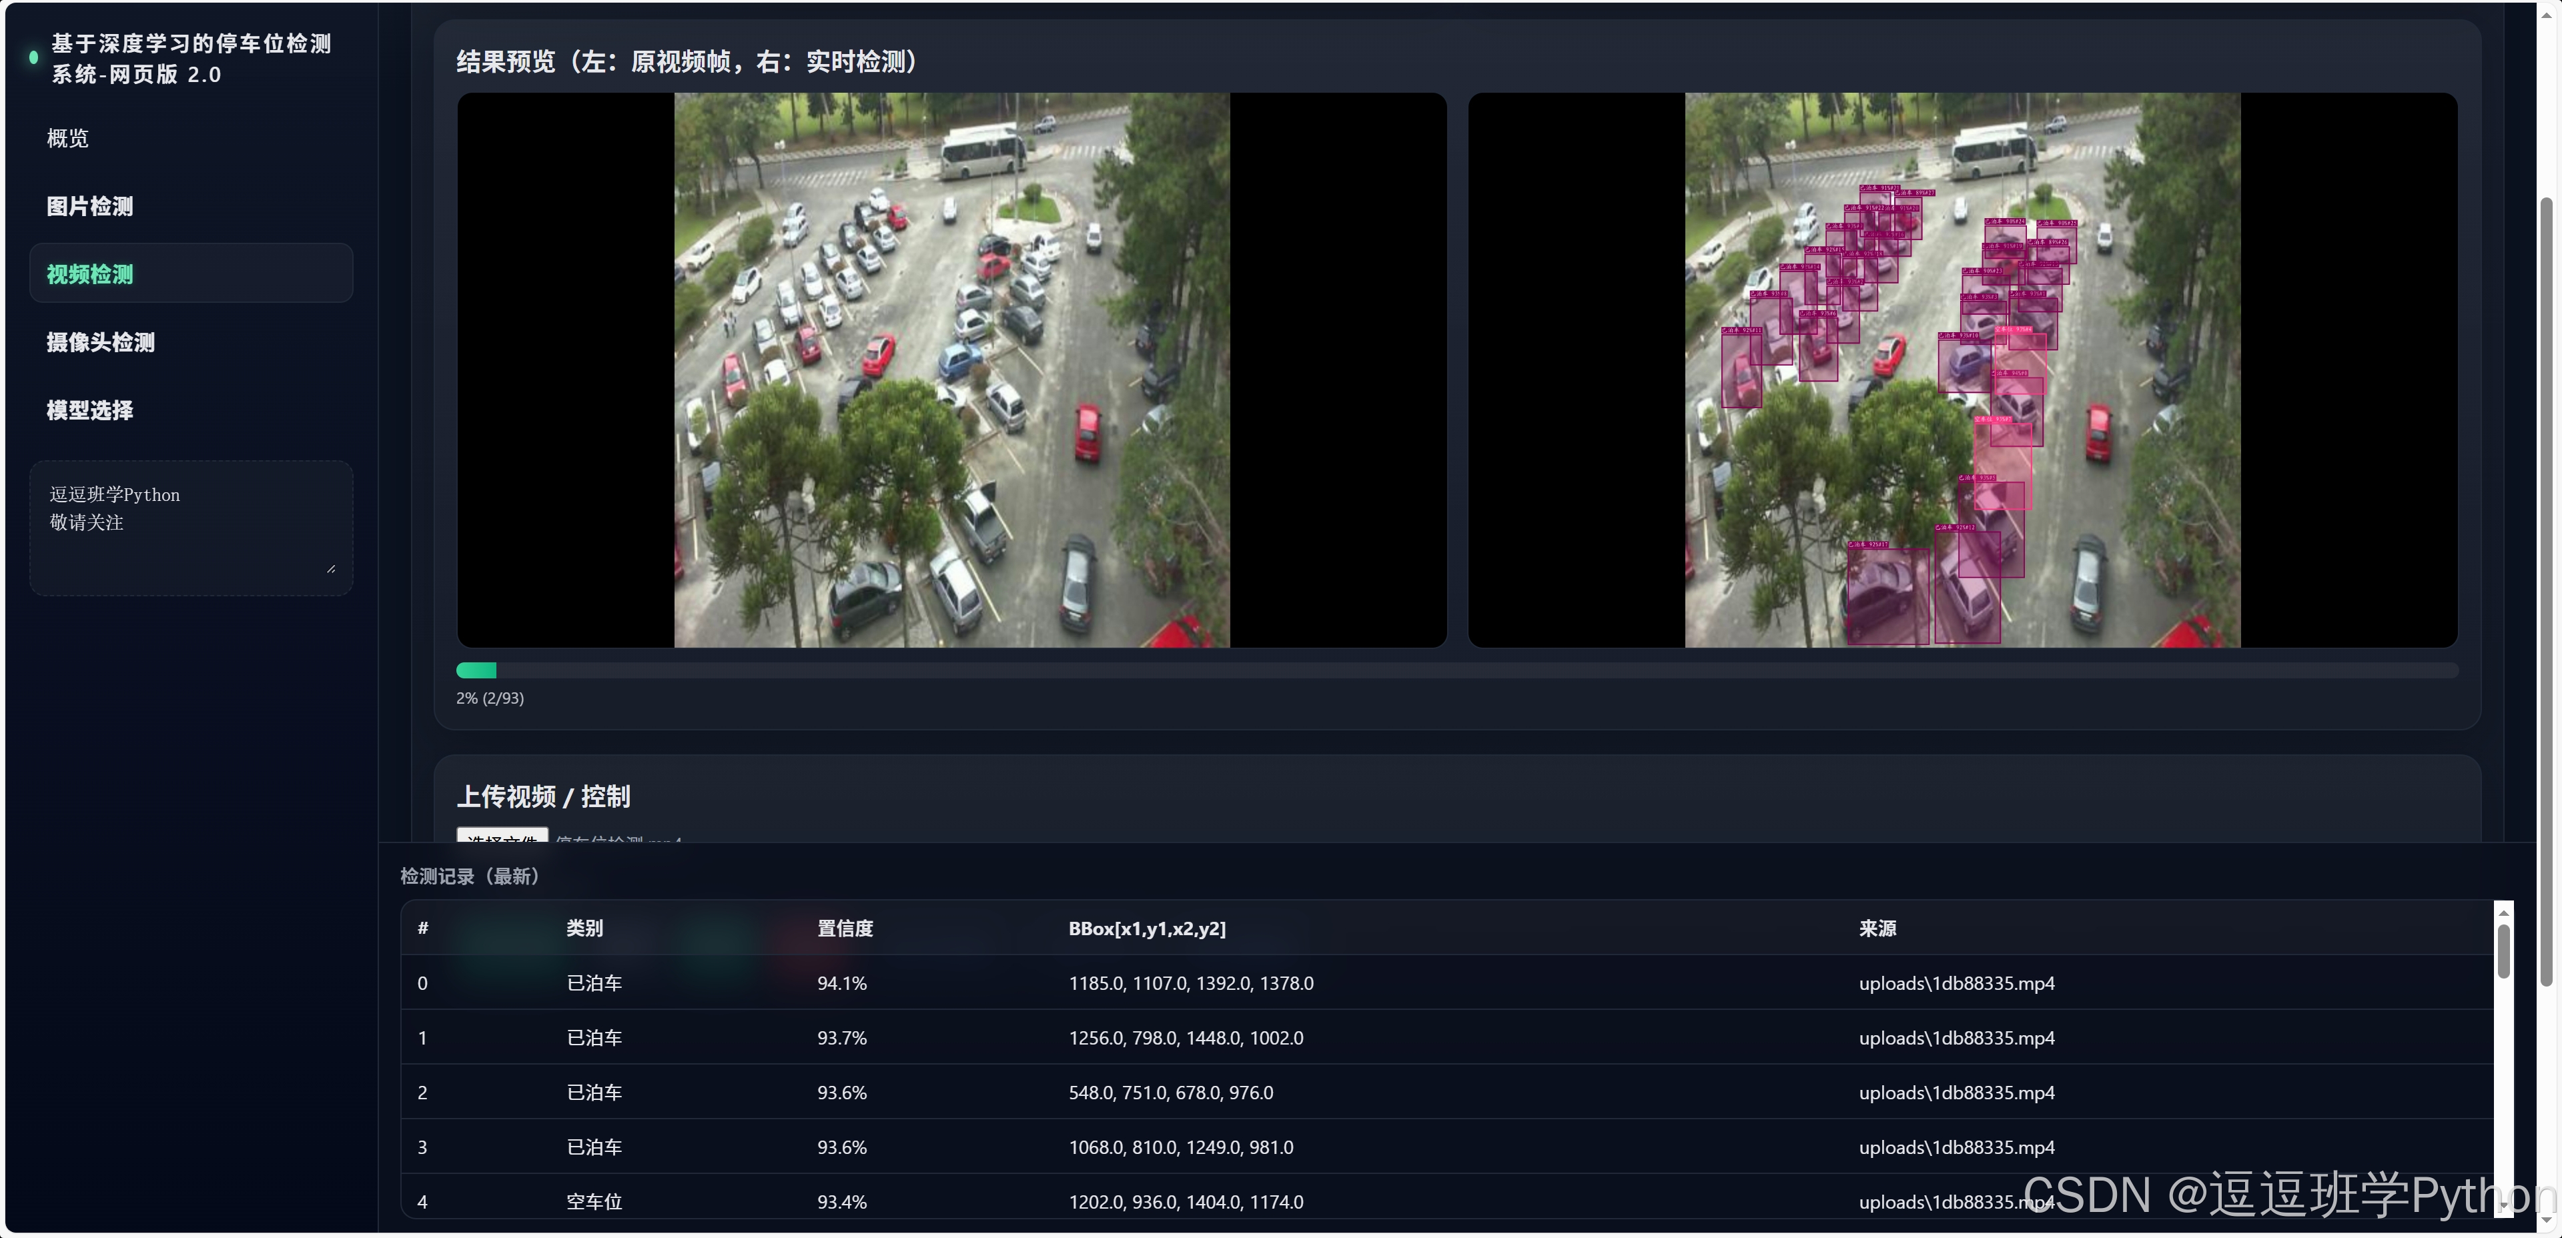Grab the textarea resize handle
Image resolution: width=2562 pixels, height=1238 pixels.
click(x=331, y=569)
